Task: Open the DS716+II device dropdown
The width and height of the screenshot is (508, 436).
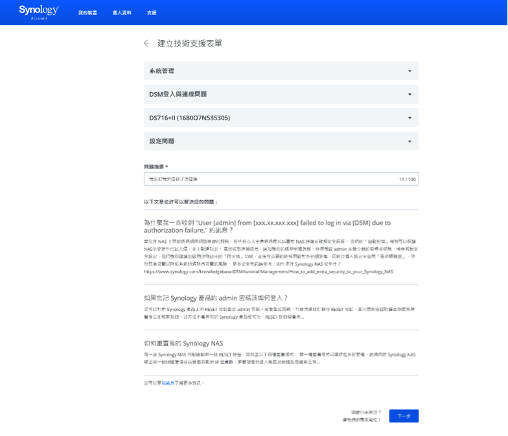Action: tap(281, 118)
